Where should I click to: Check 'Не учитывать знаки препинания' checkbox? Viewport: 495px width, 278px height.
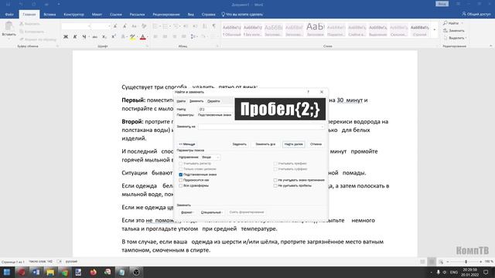275,180
